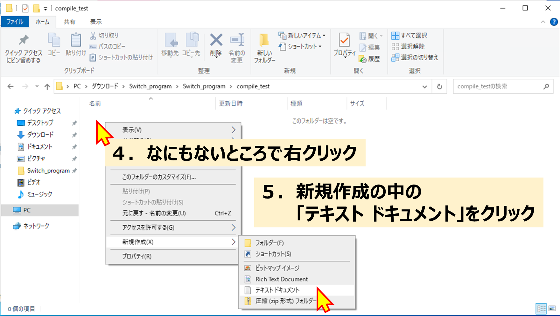The height and width of the screenshot is (316, 560).
Task: Sort by Date modified (更新日時) header
Action: tap(231, 104)
